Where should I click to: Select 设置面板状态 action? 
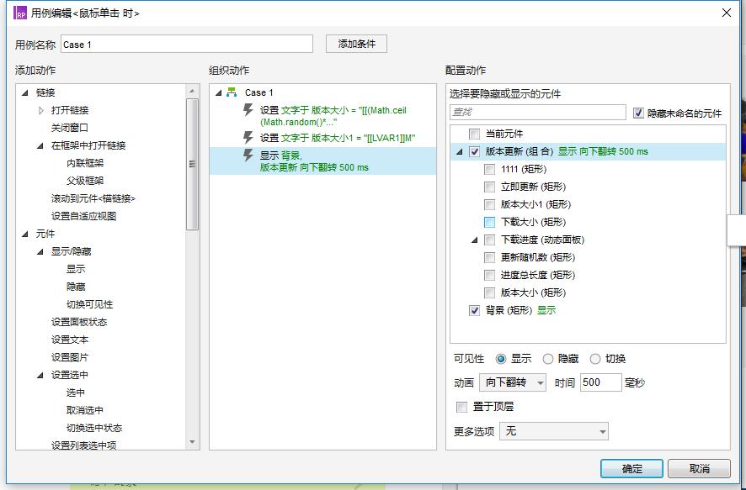79,322
